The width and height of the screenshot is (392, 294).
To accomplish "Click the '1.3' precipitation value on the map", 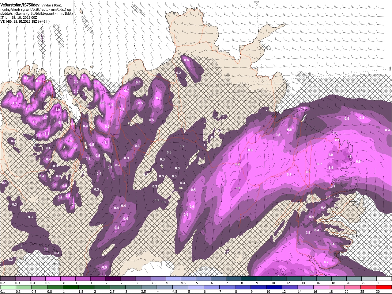I will coord(47,133).
